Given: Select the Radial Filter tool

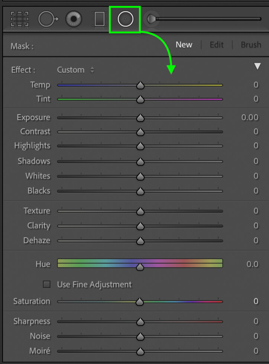Looking at the screenshot, I should pos(125,19).
